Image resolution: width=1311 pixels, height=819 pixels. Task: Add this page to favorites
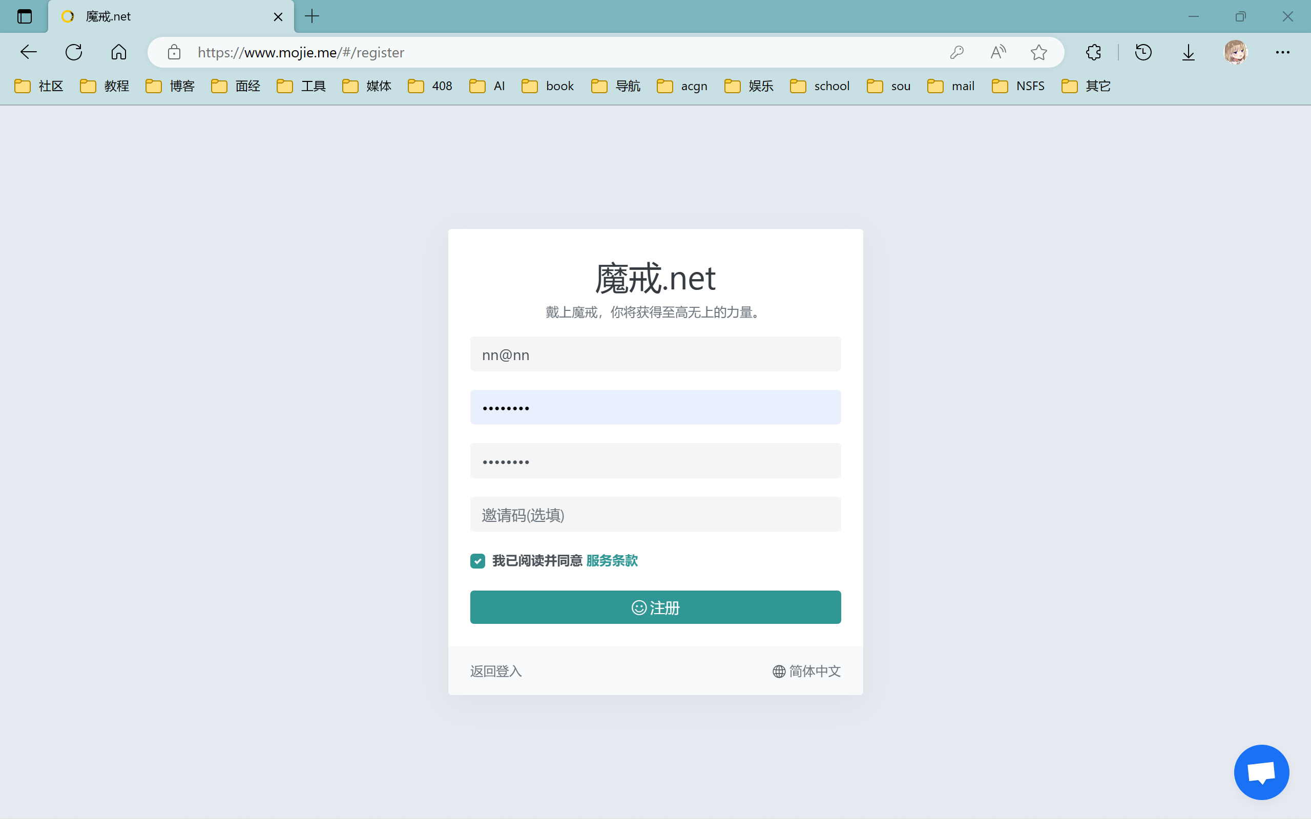1038,52
